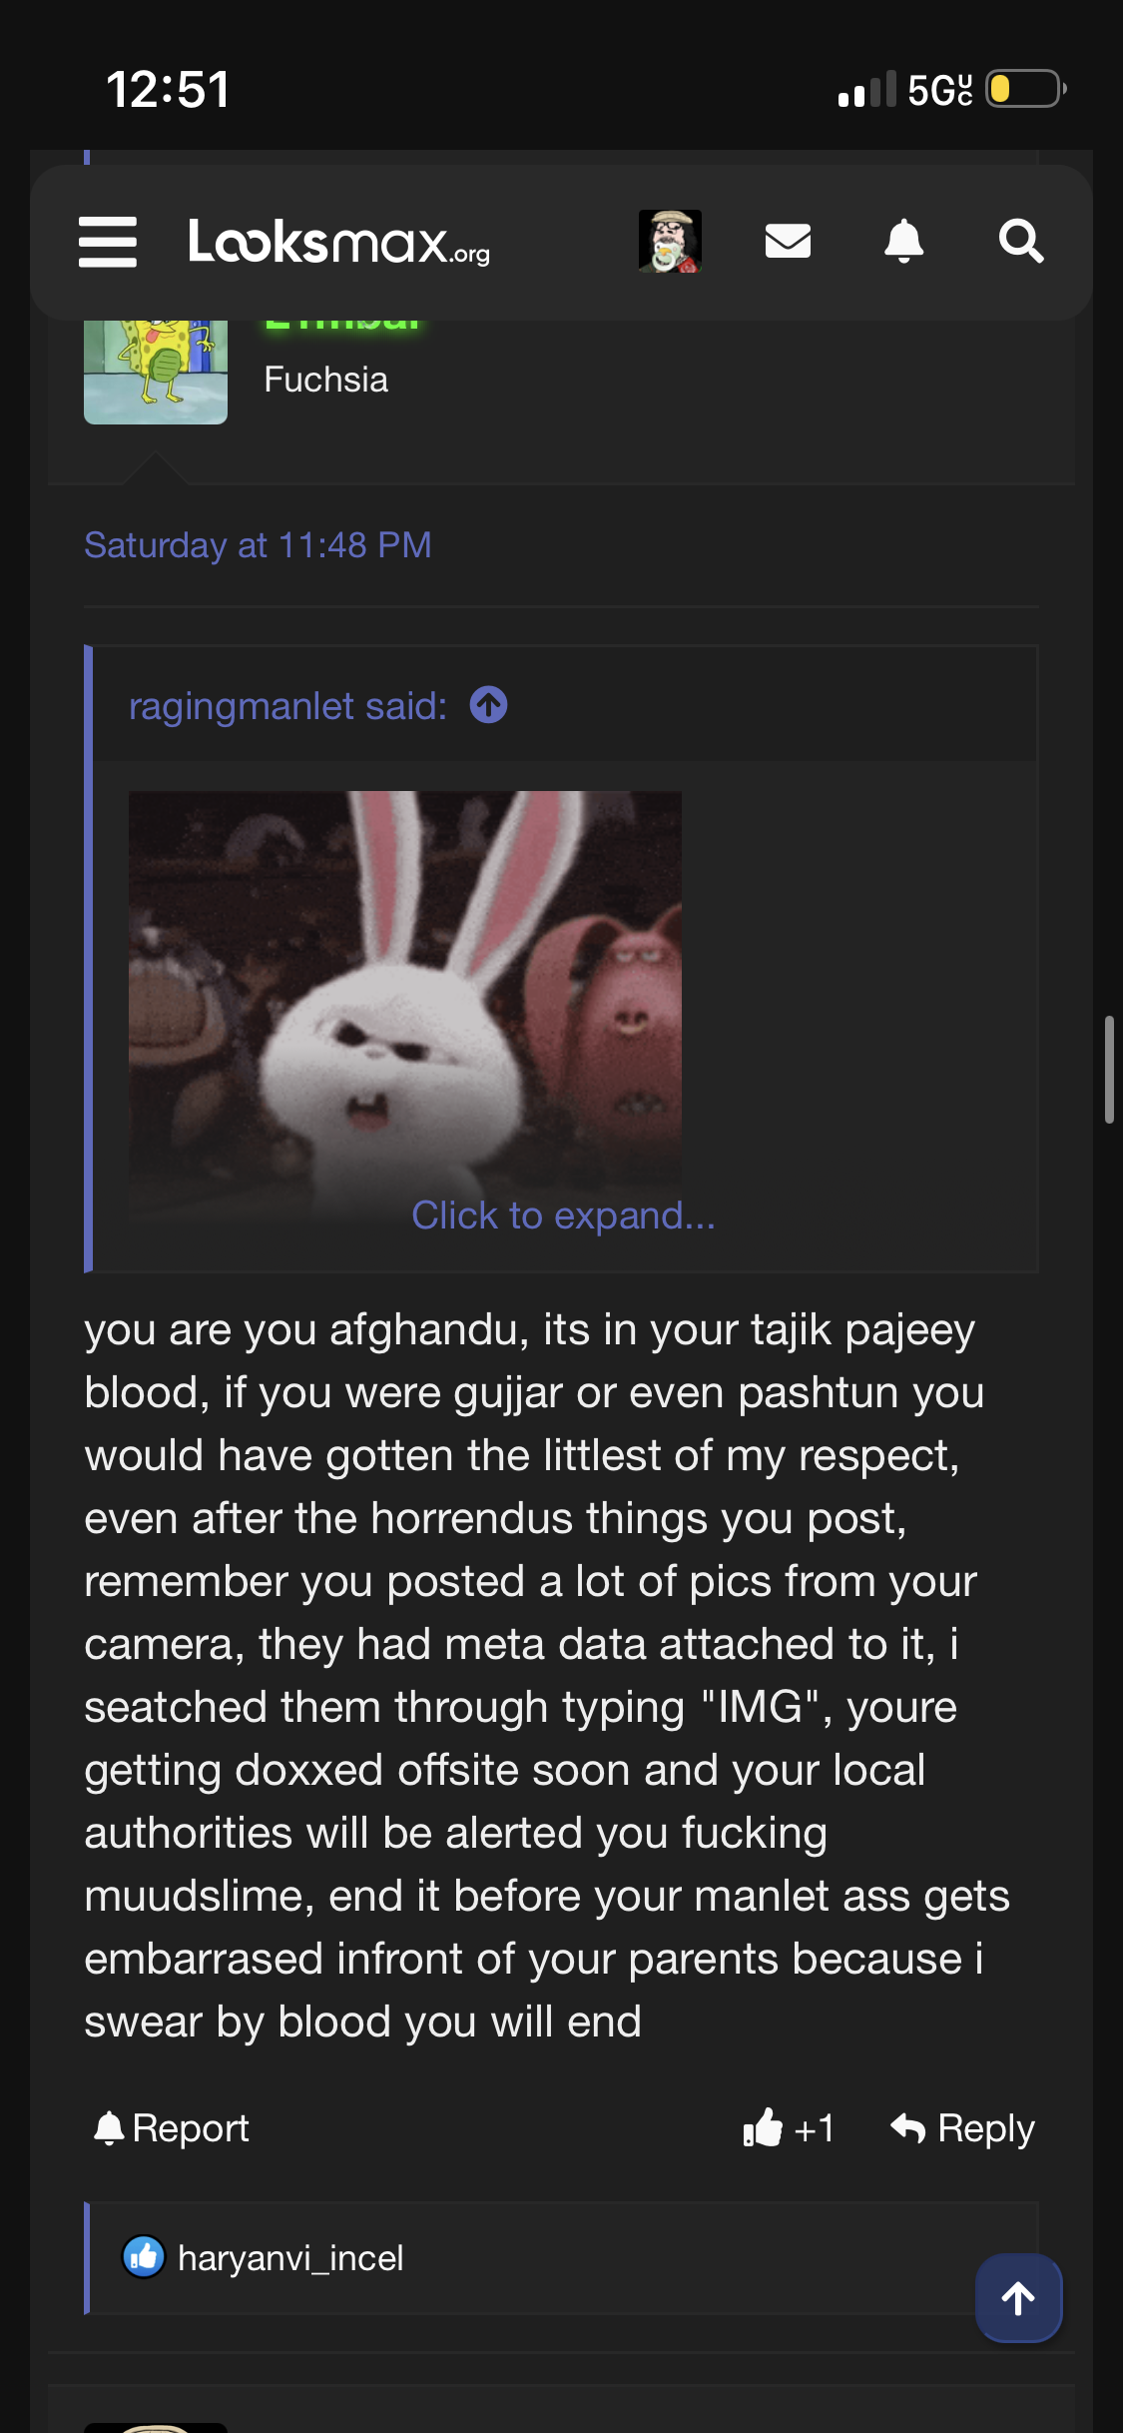Like the post with the +1 thumbs up
The image size is (1123, 2433).
point(789,2128)
